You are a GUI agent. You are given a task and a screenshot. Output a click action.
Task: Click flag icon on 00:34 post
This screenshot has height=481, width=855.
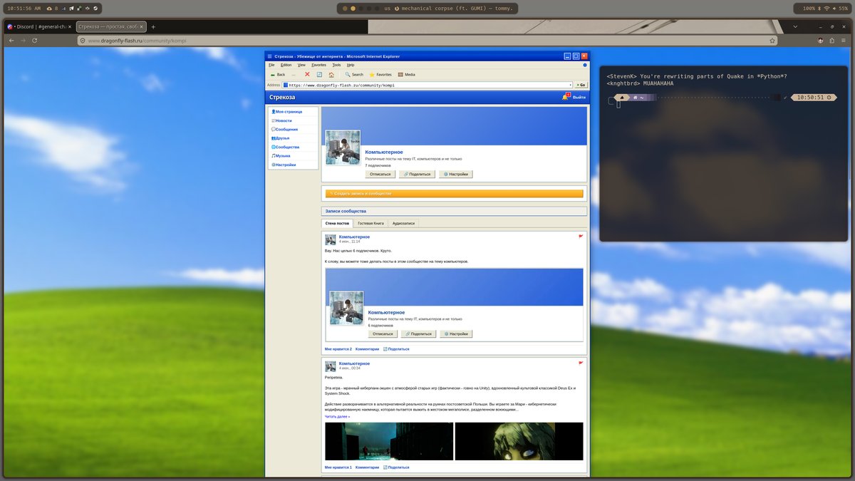click(581, 363)
